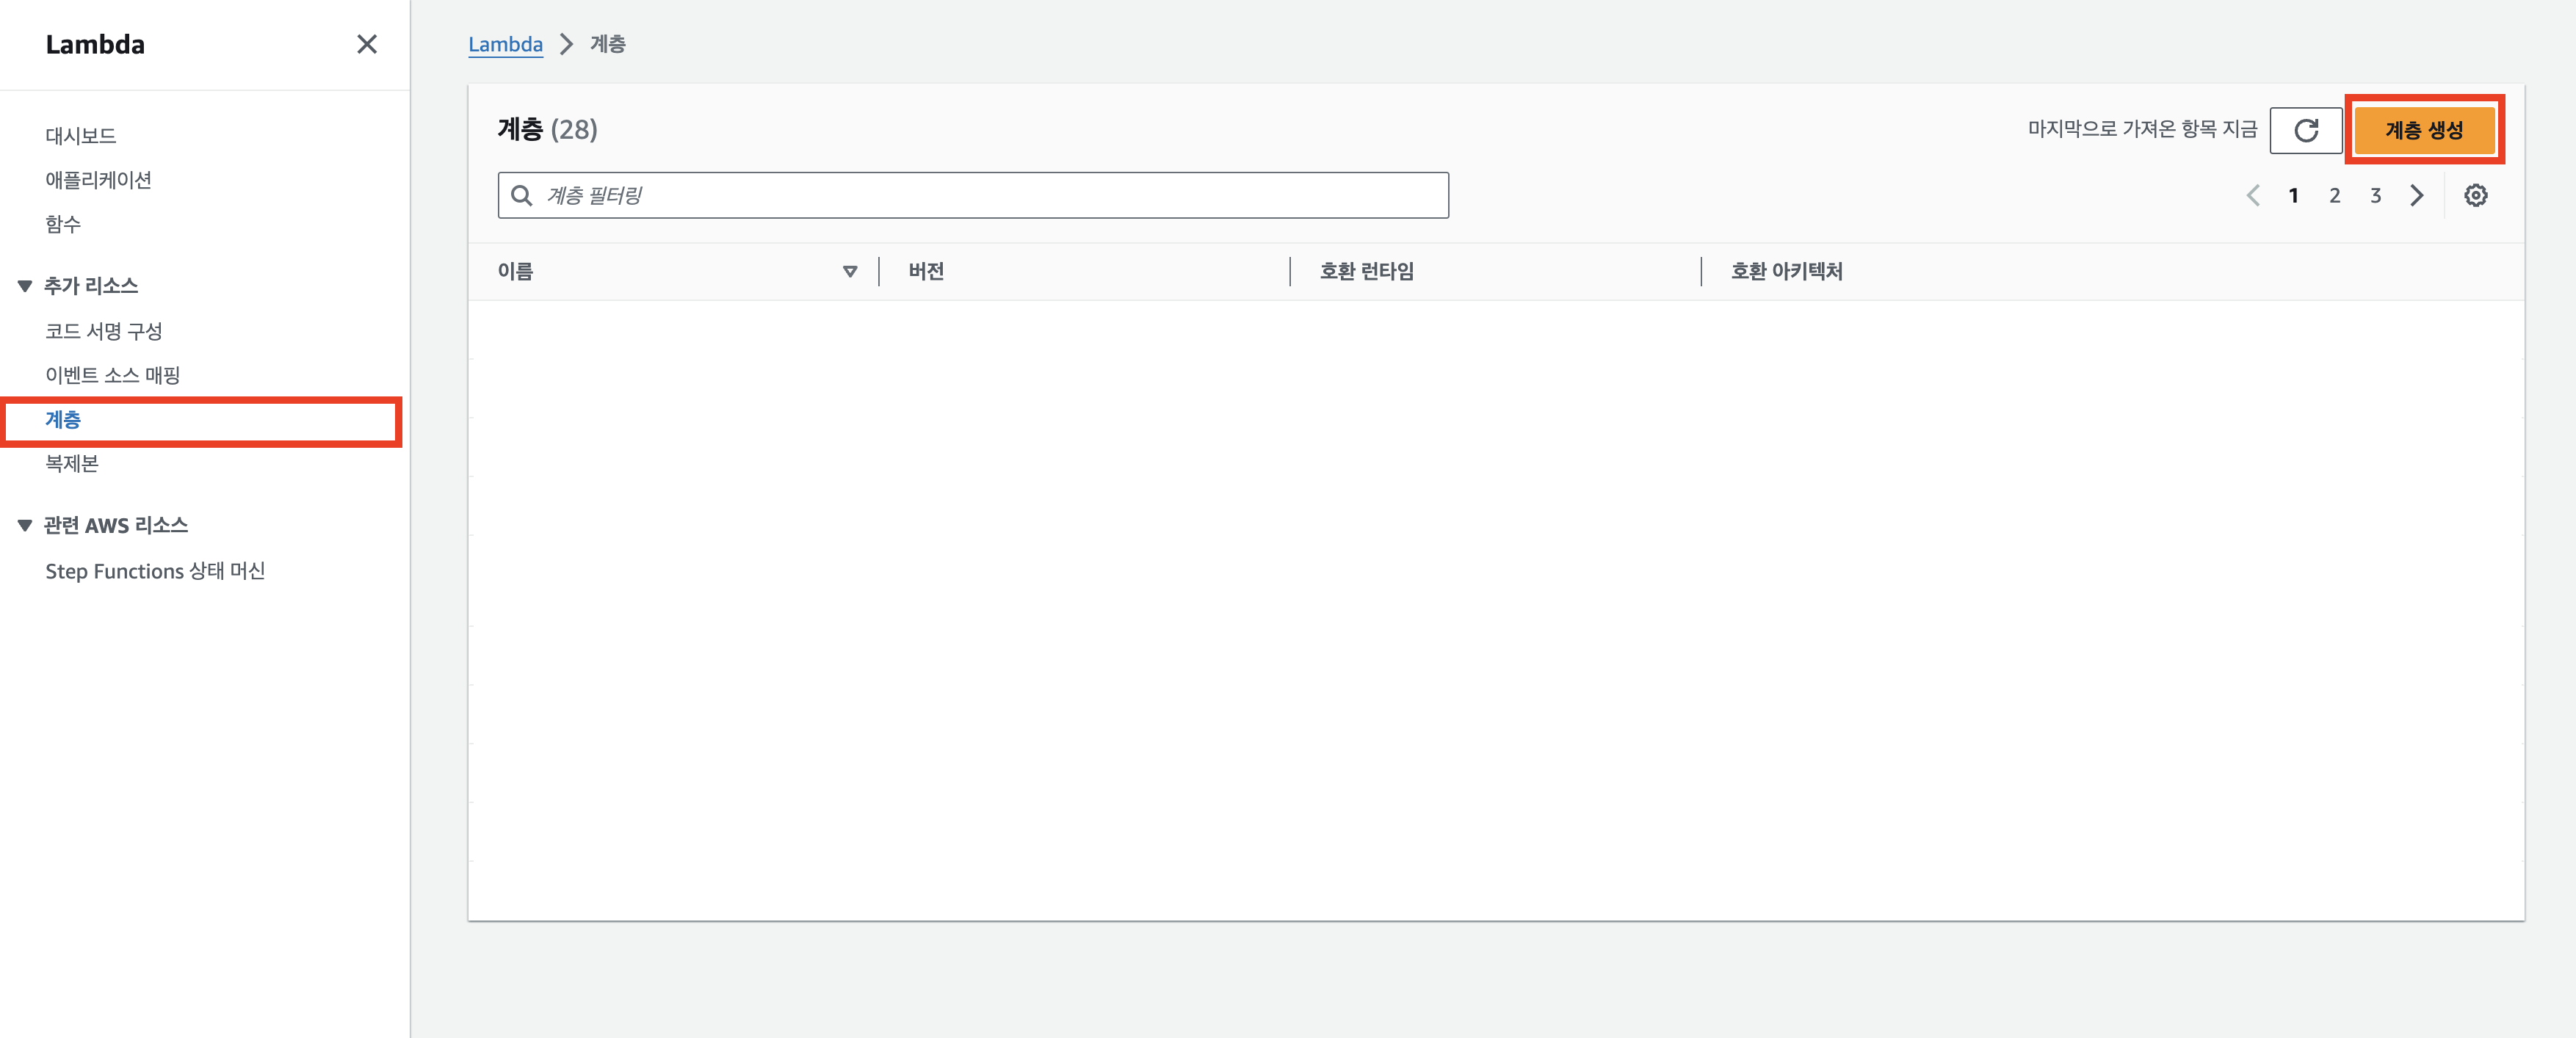Click the search magnifier icon
2576x1038 pixels.
[521, 196]
